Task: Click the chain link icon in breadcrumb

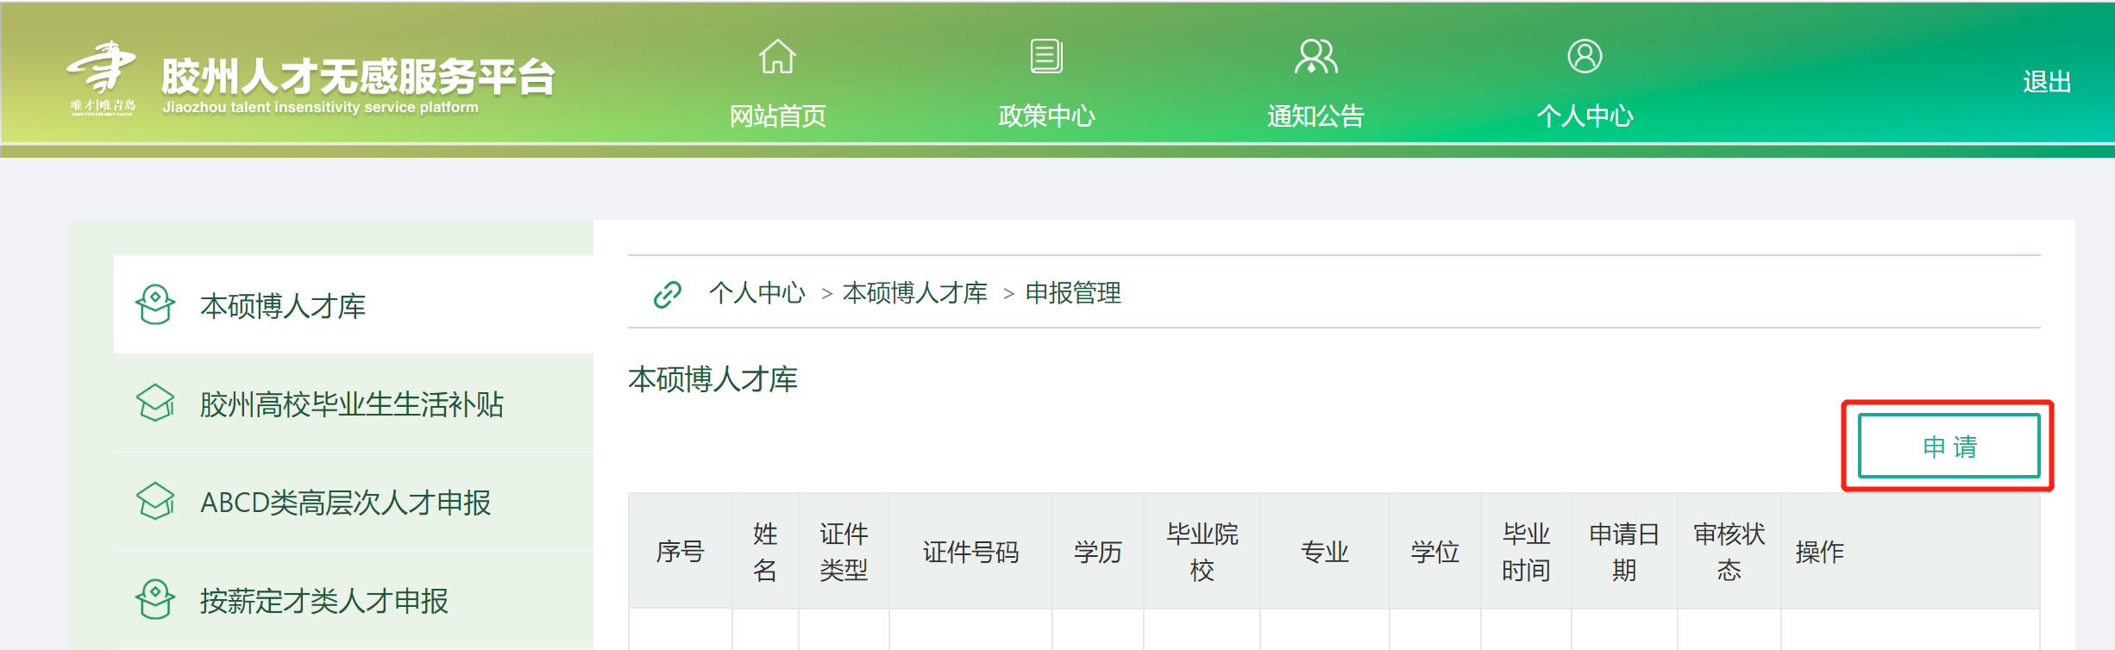Action: [x=668, y=294]
